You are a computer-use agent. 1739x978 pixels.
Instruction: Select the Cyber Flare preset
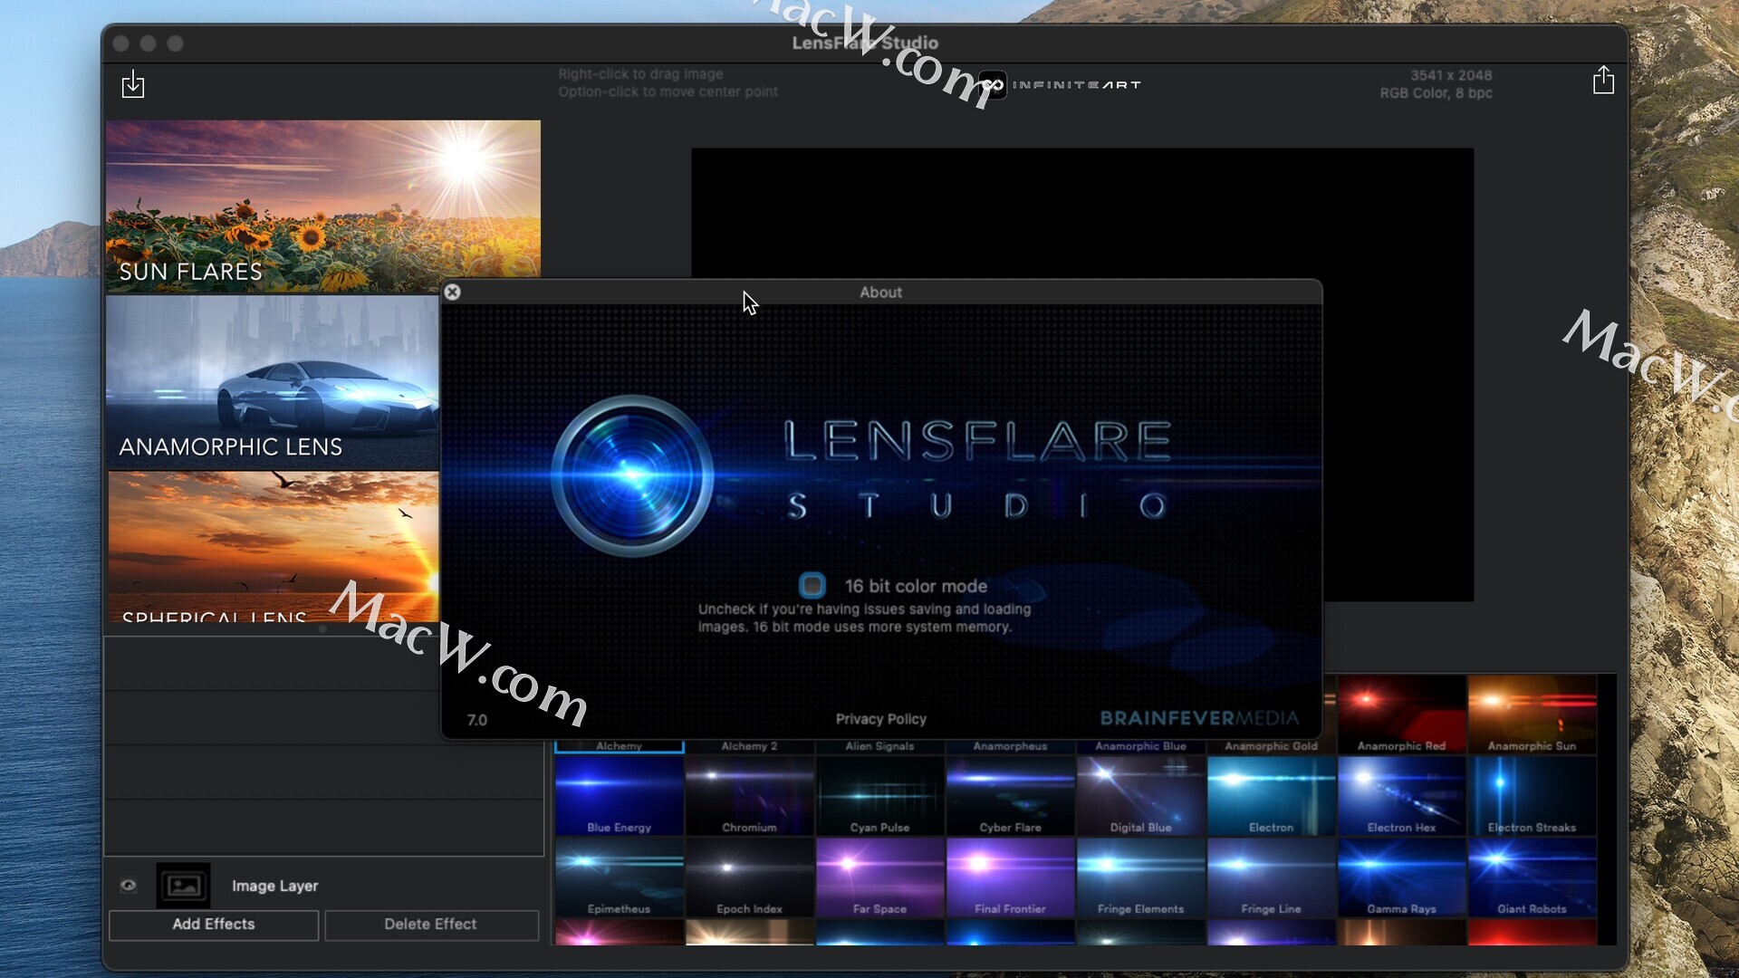[x=1010, y=796]
